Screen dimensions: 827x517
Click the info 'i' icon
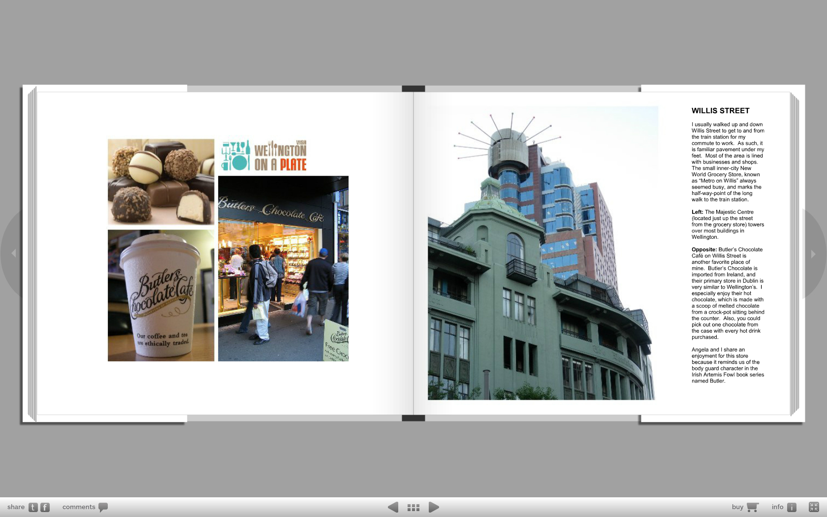[792, 507]
